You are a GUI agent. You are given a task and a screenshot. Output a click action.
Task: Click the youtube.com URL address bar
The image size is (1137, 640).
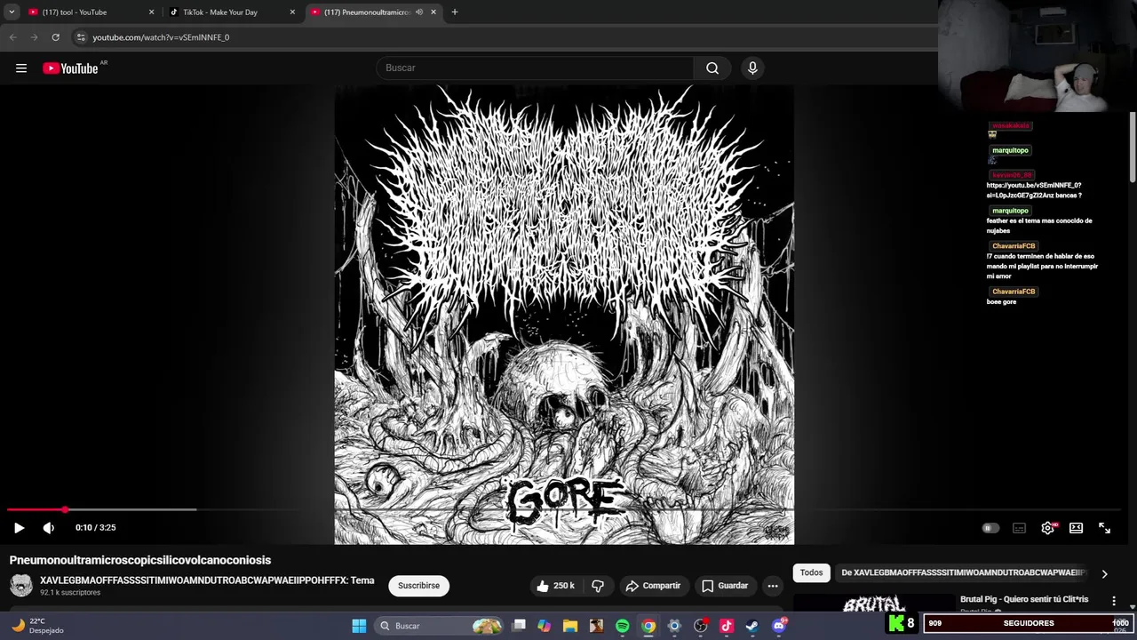pos(161,37)
